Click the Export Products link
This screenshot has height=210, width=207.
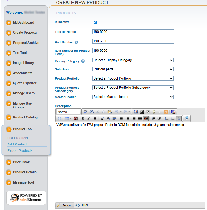pyautogui.click(x=20, y=151)
